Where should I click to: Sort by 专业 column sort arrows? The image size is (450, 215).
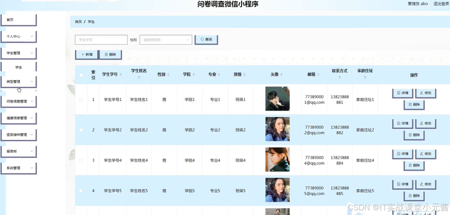coord(219,75)
